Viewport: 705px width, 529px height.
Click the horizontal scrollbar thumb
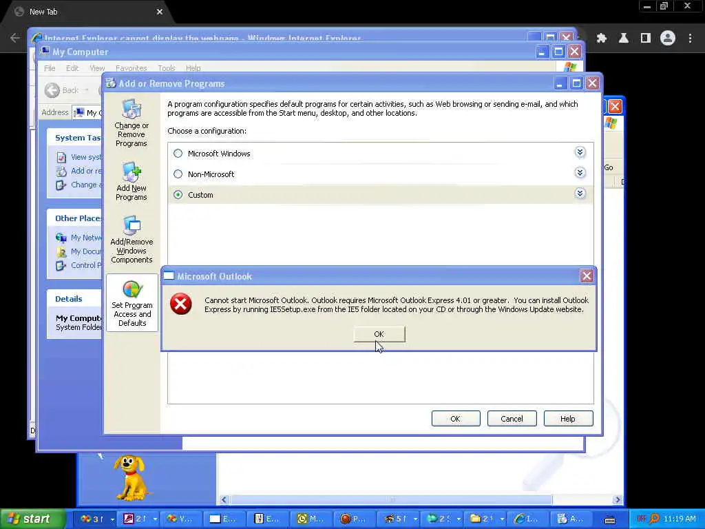tap(391, 499)
